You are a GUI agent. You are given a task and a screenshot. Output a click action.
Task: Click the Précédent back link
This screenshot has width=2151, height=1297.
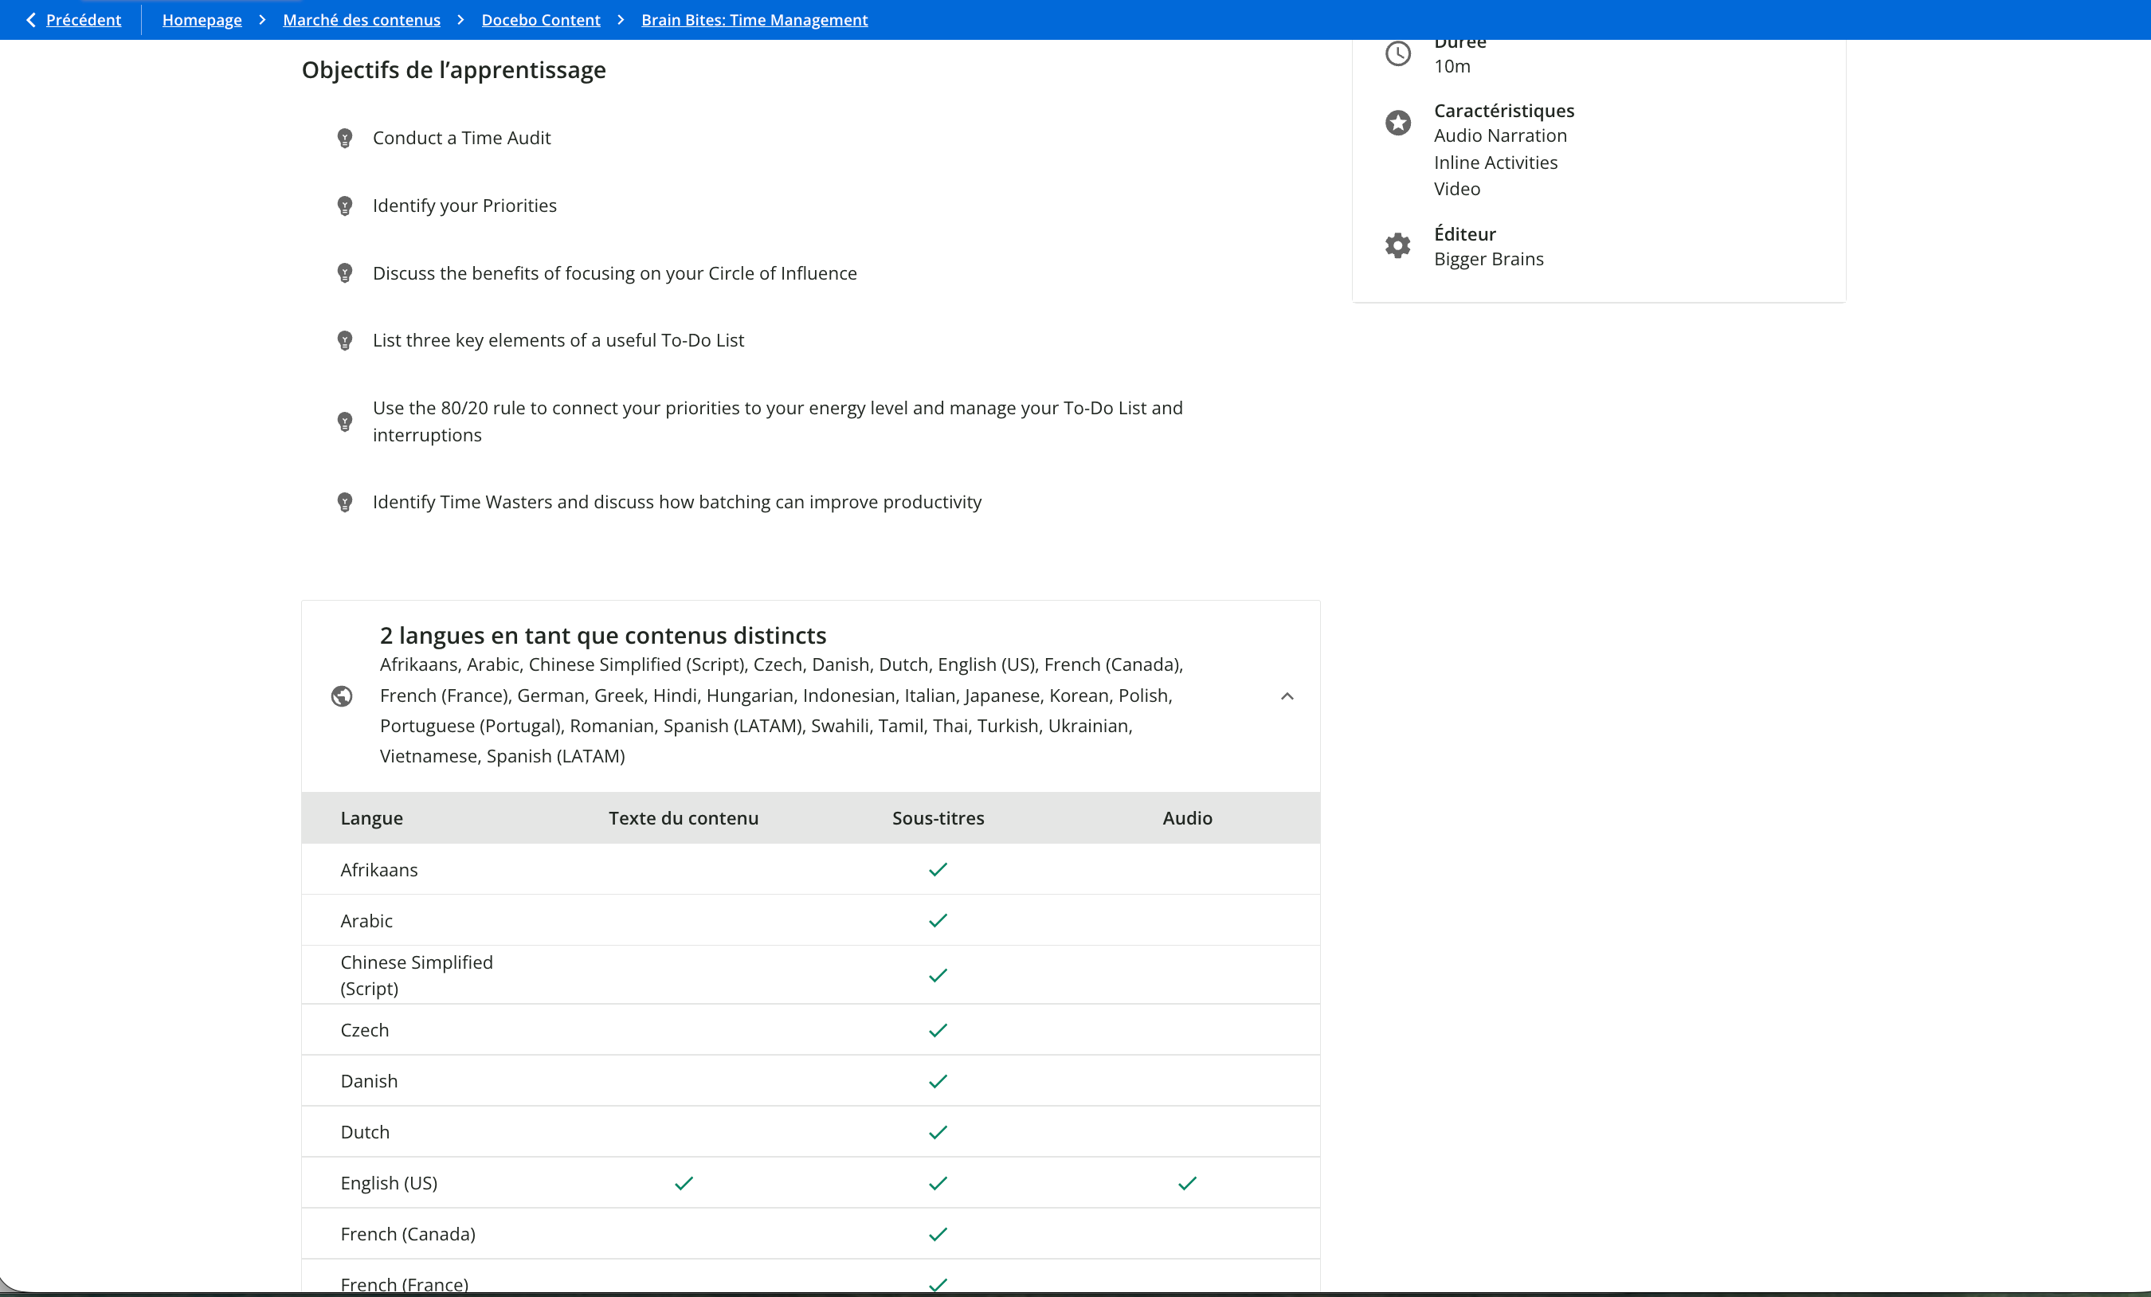(83, 19)
